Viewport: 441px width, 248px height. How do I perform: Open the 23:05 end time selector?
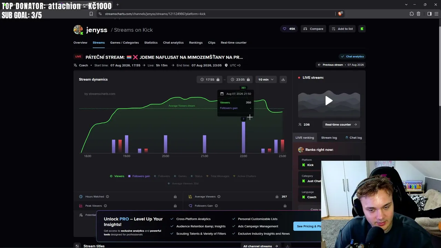[240, 80]
